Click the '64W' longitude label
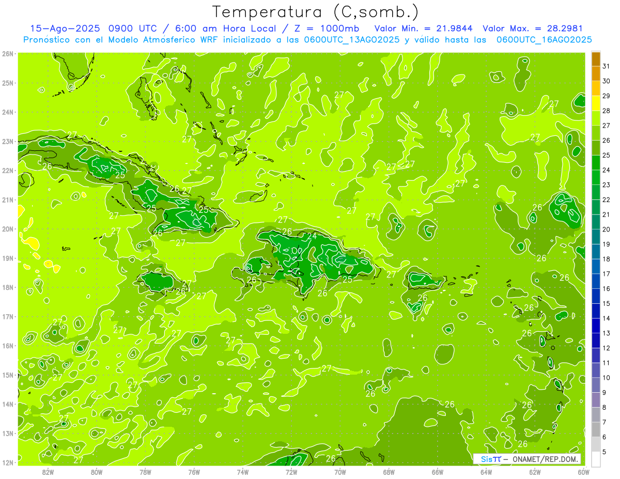The image size is (620, 479). pyautogui.click(x=486, y=472)
